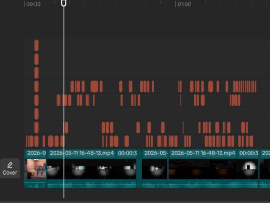This screenshot has width=270, height=203.
Task: Select the playhead handle on the ruler
Action: (x=64, y=3)
